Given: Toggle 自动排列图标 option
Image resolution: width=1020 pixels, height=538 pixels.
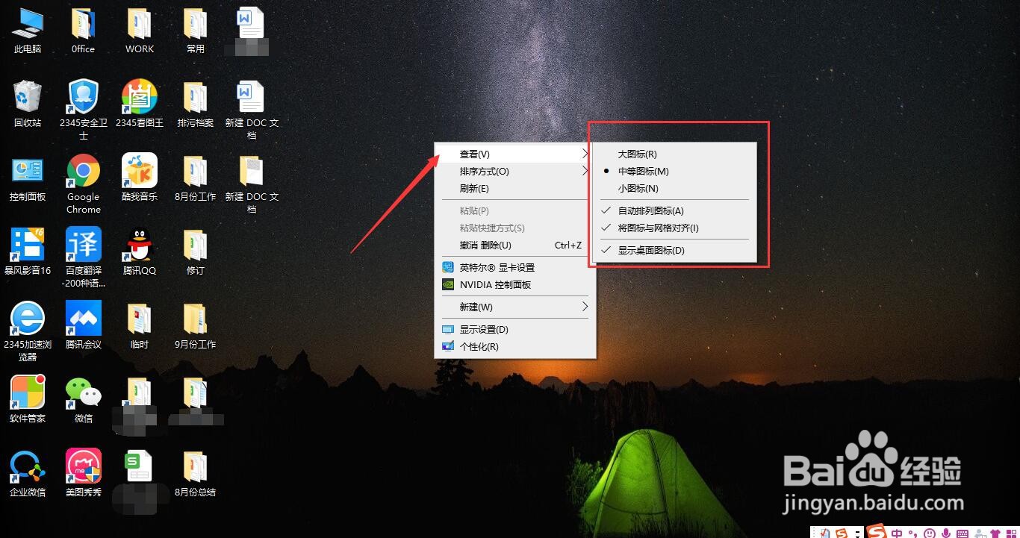Looking at the screenshot, I should 652,210.
